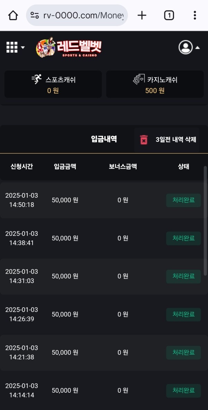Click 처리완료 for the 14:14:14 deposit

183,391
